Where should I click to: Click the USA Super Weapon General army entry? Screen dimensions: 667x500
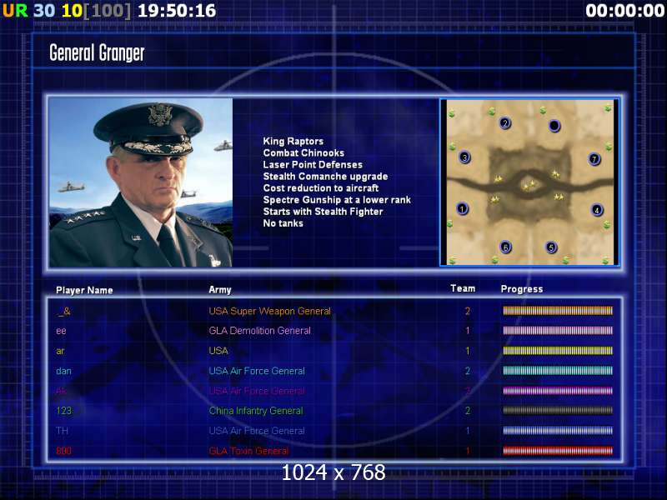(x=269, y=311)
